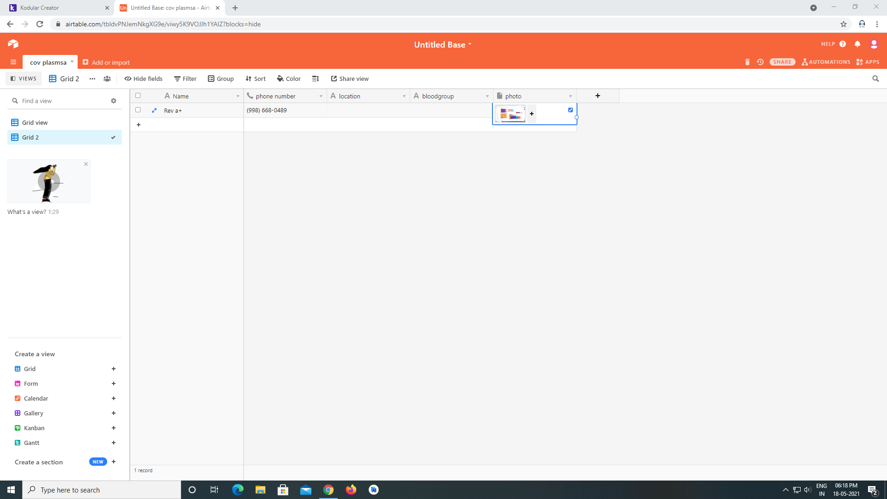The width and height of the screenshot is (887, 499).
Task: Click the notifications bell icon
Action: point(857,44)
